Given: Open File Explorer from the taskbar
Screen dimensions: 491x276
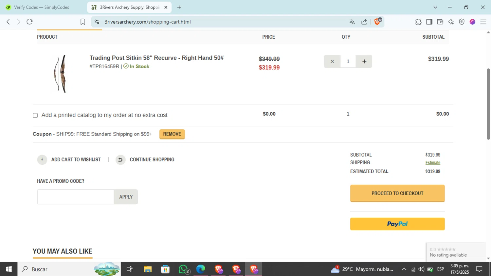Looking at the screenshot, I should [148, 269].
